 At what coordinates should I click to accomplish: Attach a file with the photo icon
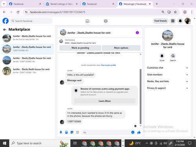[66, 132]
